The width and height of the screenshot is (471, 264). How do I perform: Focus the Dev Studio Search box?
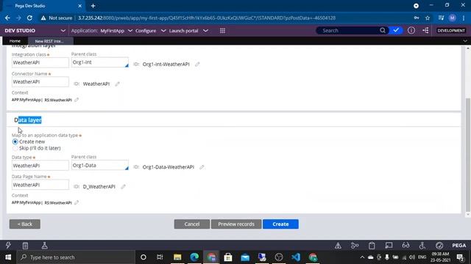coord(348,30)
